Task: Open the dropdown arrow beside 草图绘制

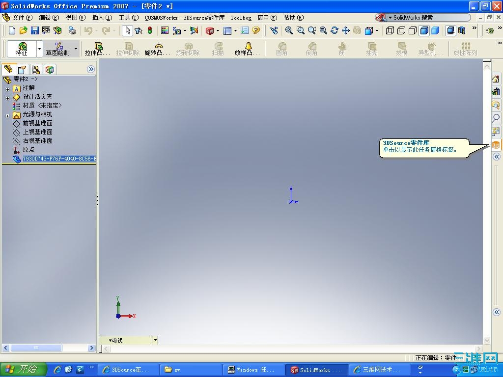Action: [x=76, y=49]
